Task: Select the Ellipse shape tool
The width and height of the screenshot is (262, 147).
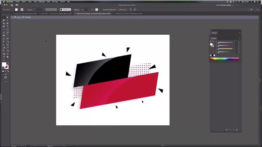Action: coord(7,29)
